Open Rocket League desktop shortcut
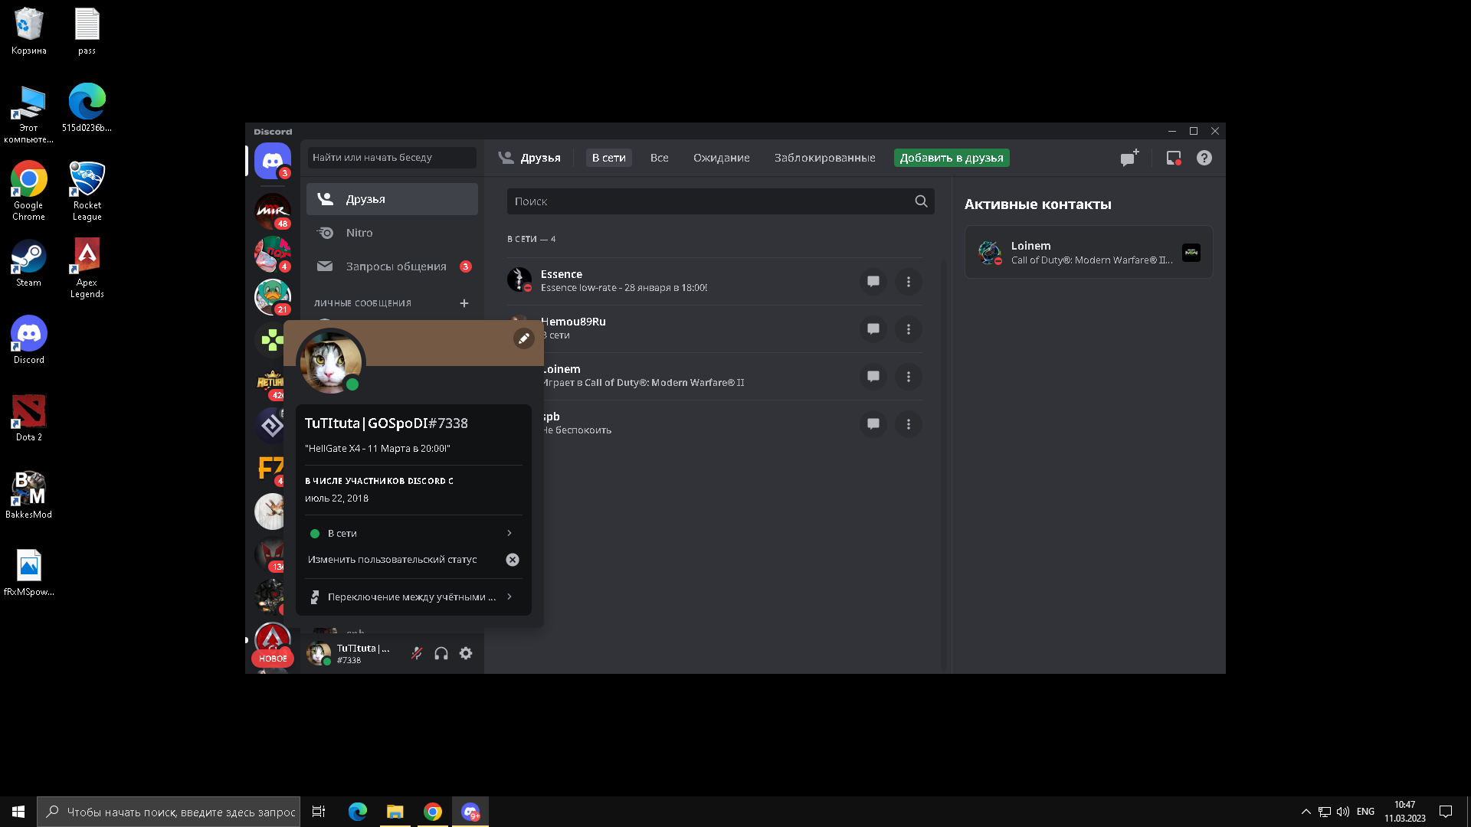Screen dimensions: 1471x827 point(87,191)
